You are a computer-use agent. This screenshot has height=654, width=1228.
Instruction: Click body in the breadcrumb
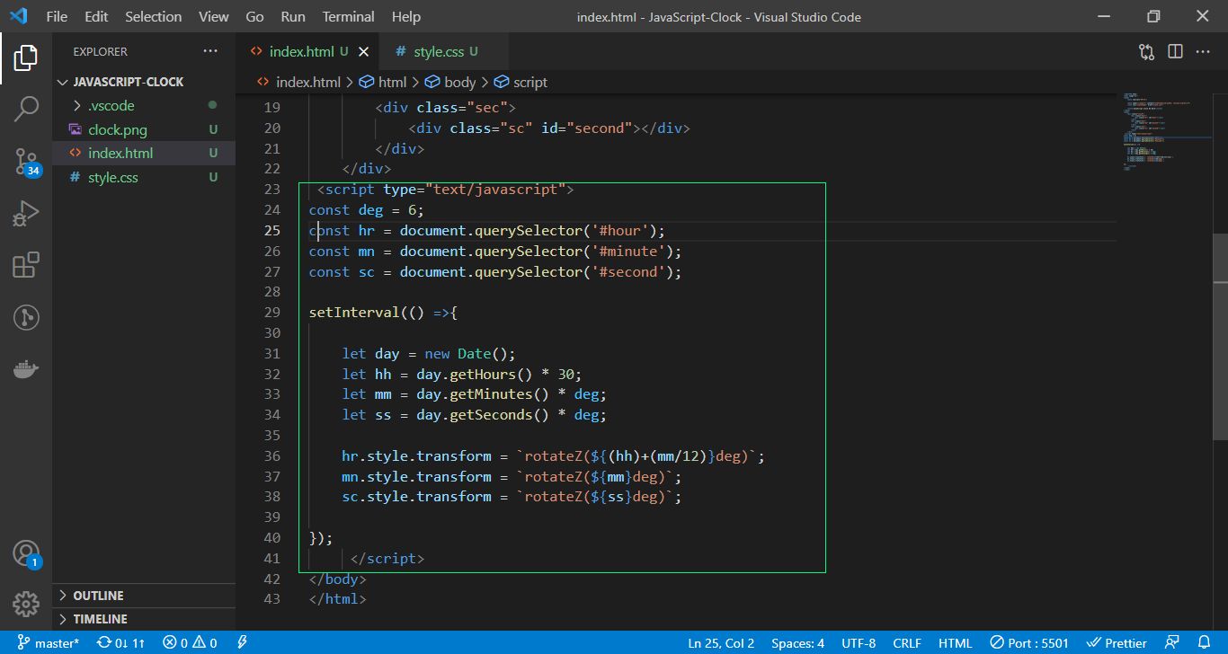pyautogui.click(x=450, y=82)
